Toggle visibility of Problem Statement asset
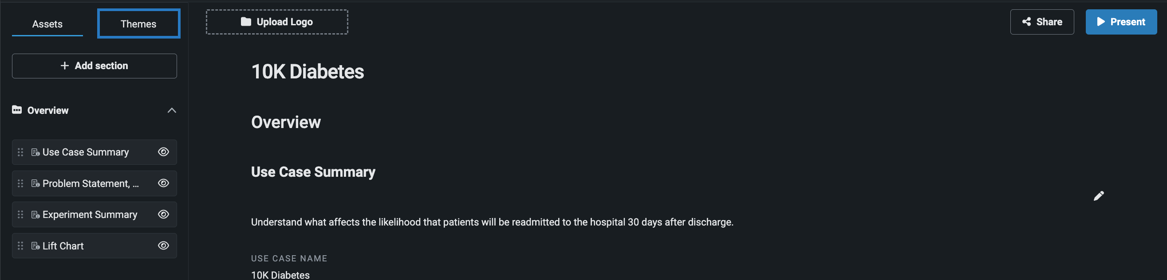Screen dimensions: 1167x280 pyautogui.click(x=163, y=183)
